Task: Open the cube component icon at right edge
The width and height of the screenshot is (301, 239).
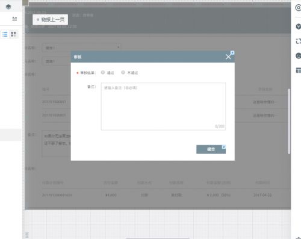Action: 299,26
